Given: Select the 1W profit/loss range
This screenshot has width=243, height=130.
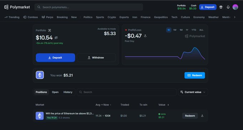Looking at the screenshot, I should [x=175, y=30].
